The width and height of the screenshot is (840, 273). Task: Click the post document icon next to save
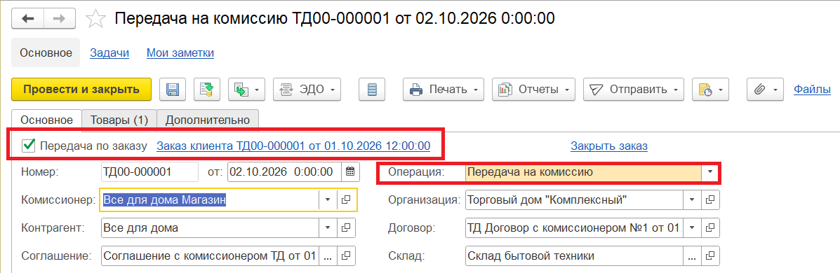(x=206, y=90)
